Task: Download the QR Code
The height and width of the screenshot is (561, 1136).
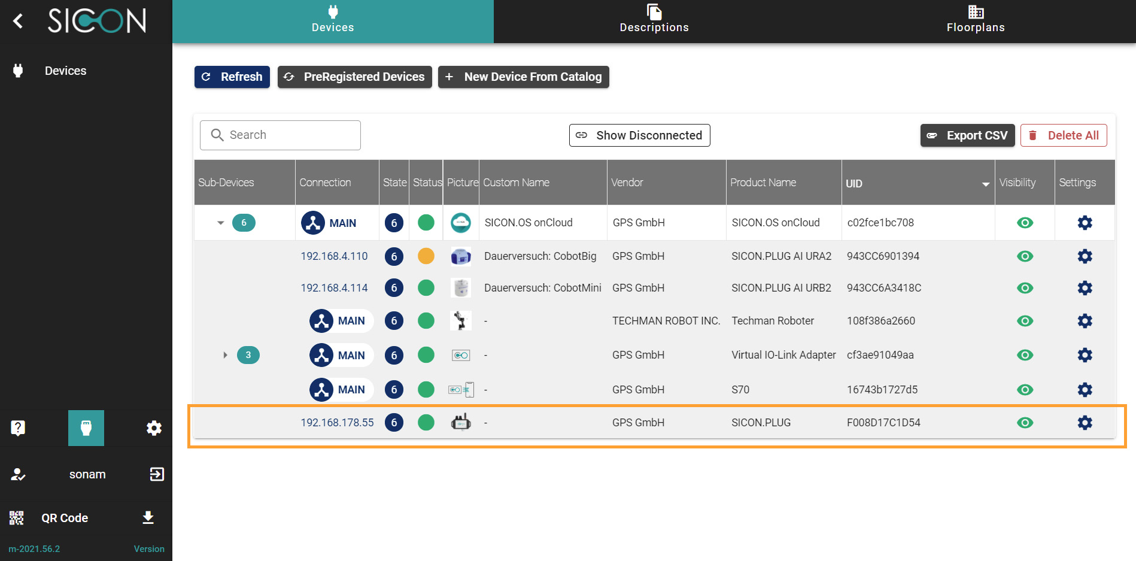Action: (148, 518)
